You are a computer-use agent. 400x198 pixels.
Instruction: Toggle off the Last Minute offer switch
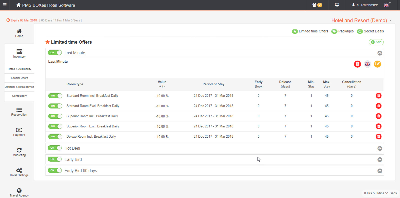(x=55, y=53)
